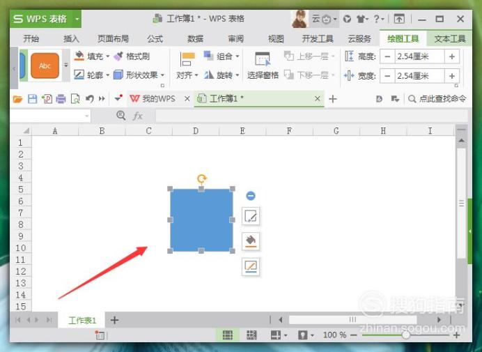The height and width of the screenshot is (352, 482).
Task: Switch to normal view in status bar
Action: [x=228, y=335]
